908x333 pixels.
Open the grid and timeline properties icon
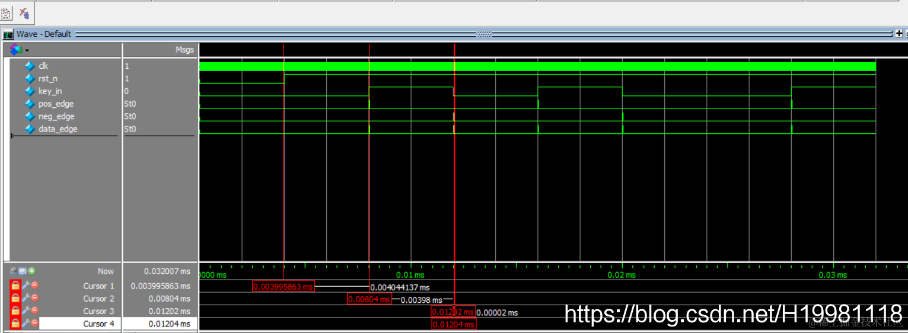pyautogui.click(x=23, y=271)
